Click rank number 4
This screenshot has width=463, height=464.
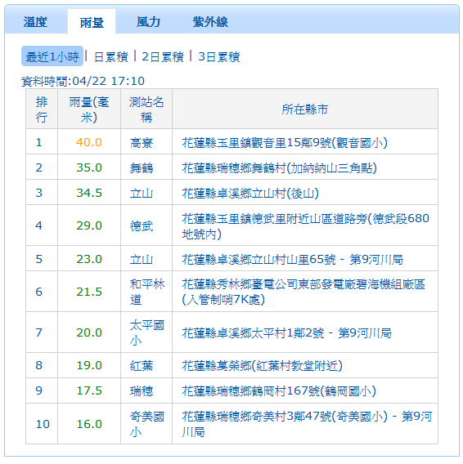tap(38, 225)
